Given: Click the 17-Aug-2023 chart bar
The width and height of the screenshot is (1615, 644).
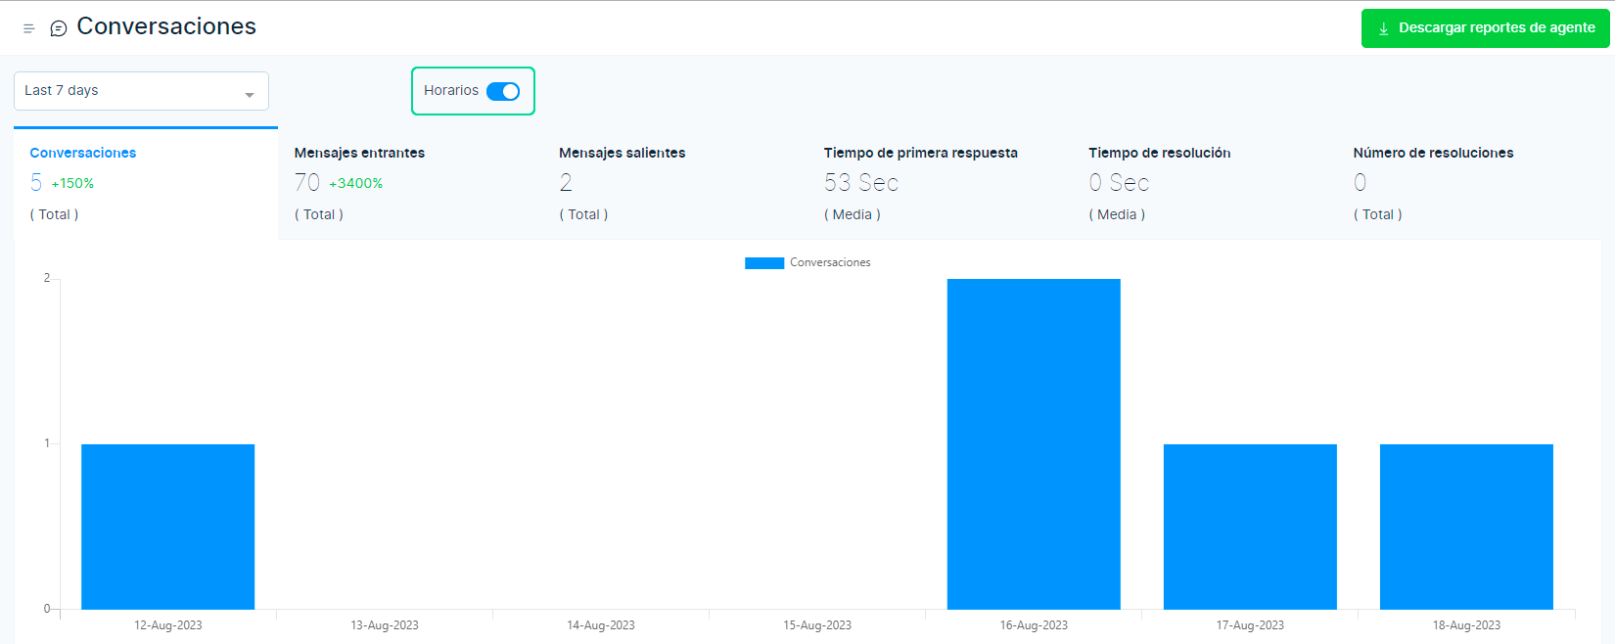Looking at the screenshot, I should click(x=1250, y=527).
